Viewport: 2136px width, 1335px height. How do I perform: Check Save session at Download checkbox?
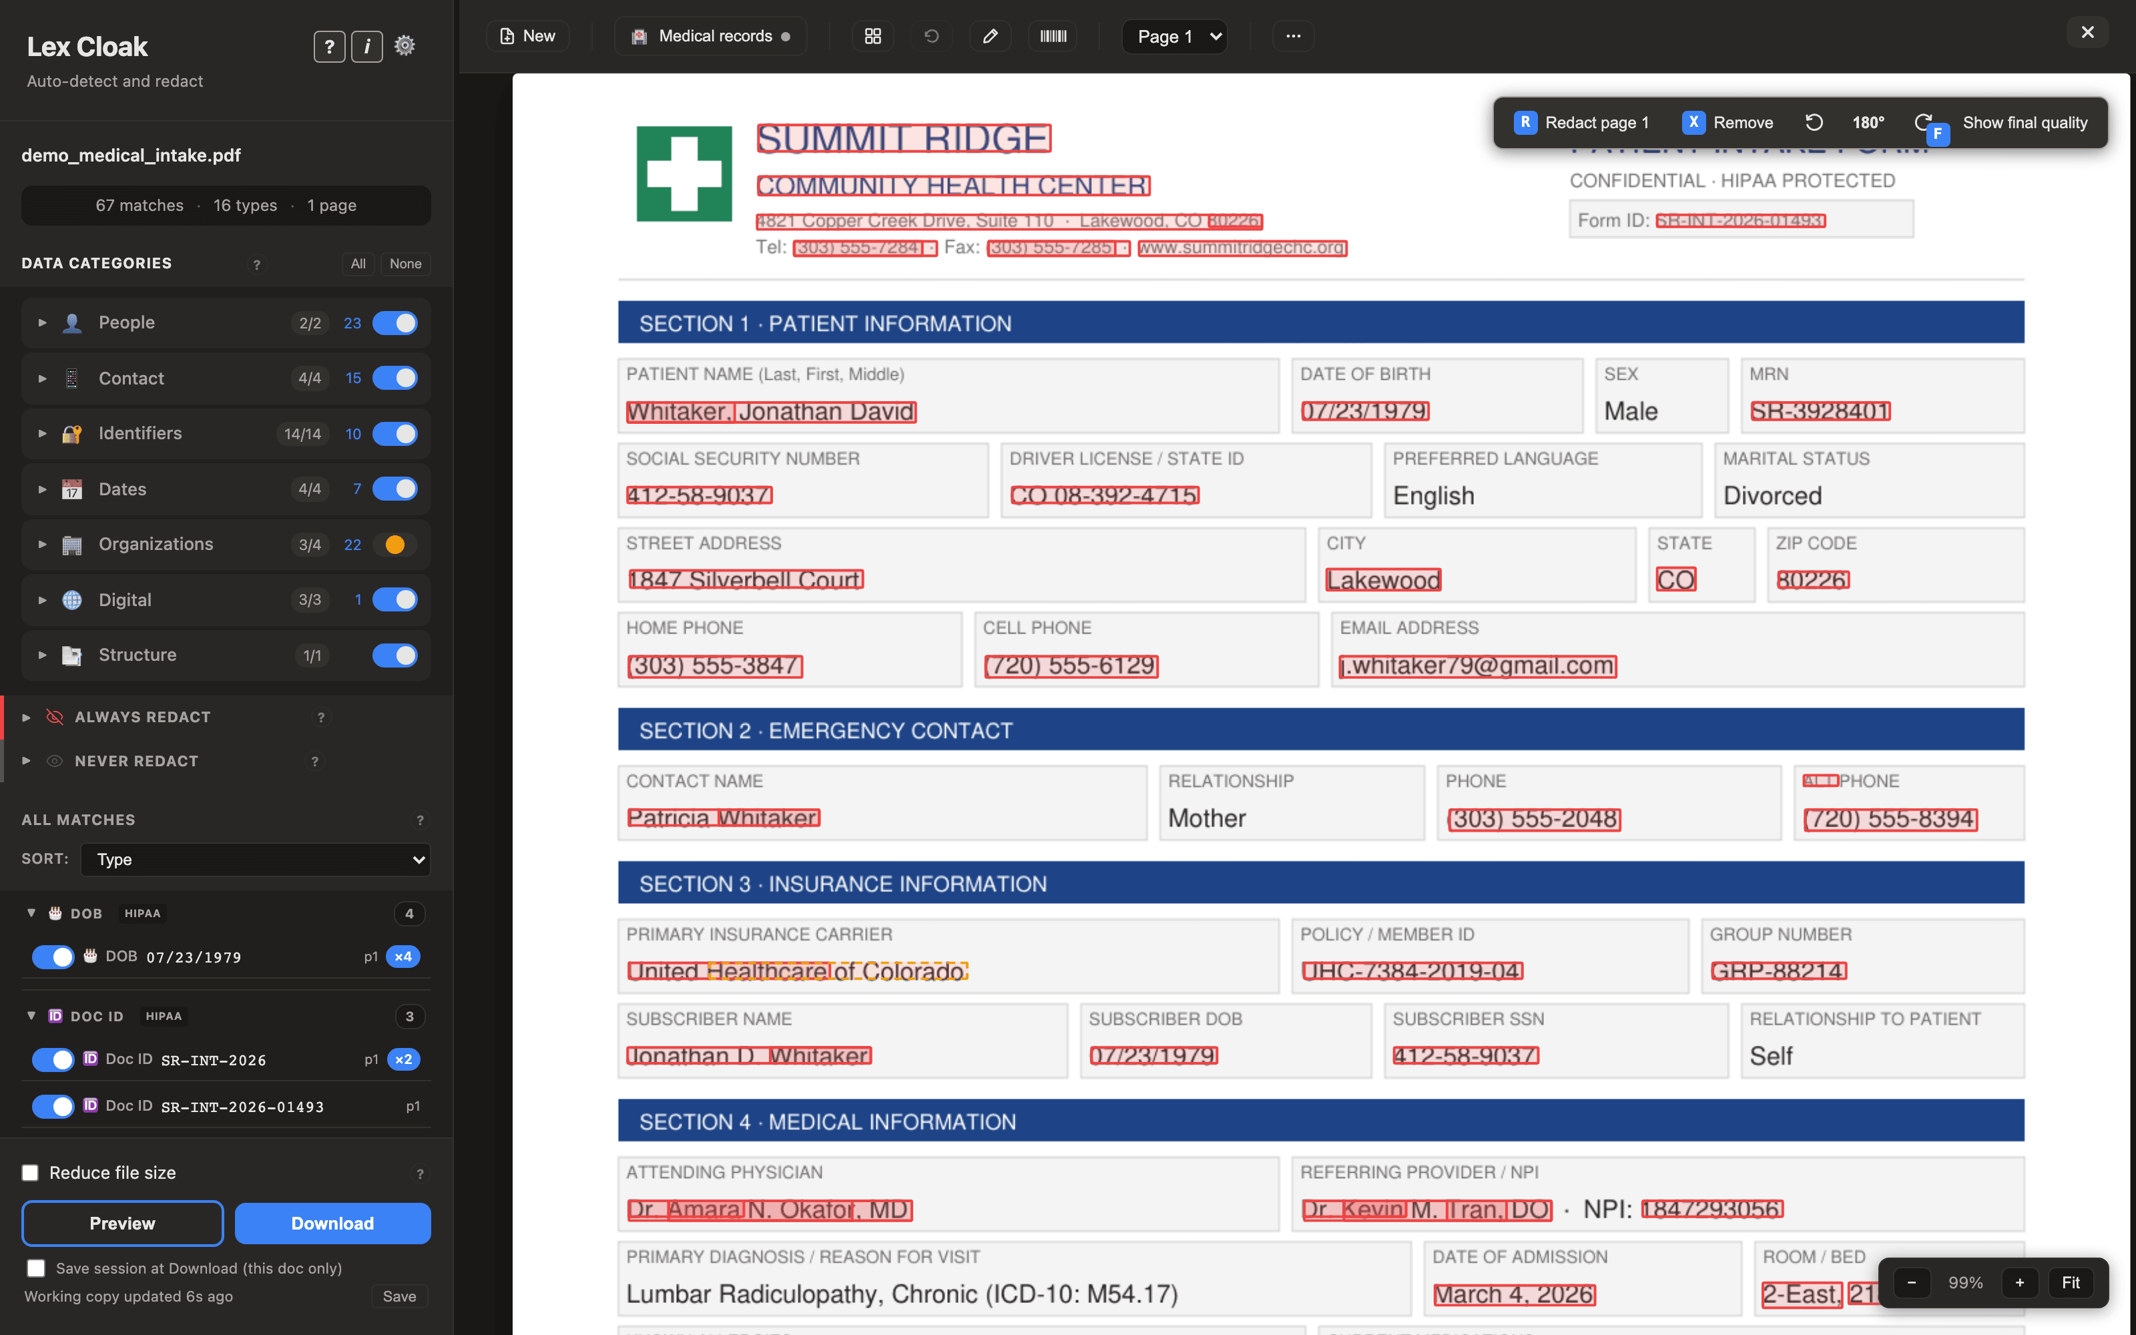click(36, 1268)
